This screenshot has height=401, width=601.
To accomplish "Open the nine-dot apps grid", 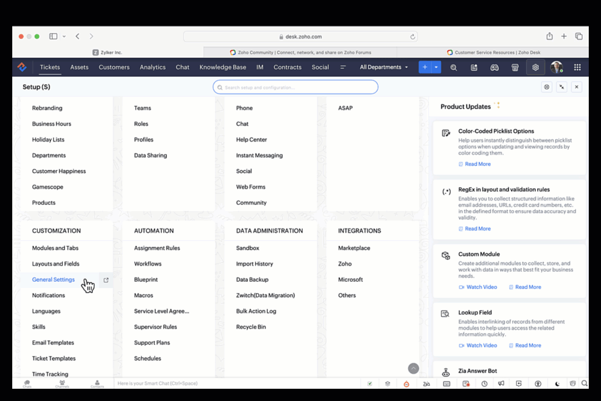I will [577, 67].
